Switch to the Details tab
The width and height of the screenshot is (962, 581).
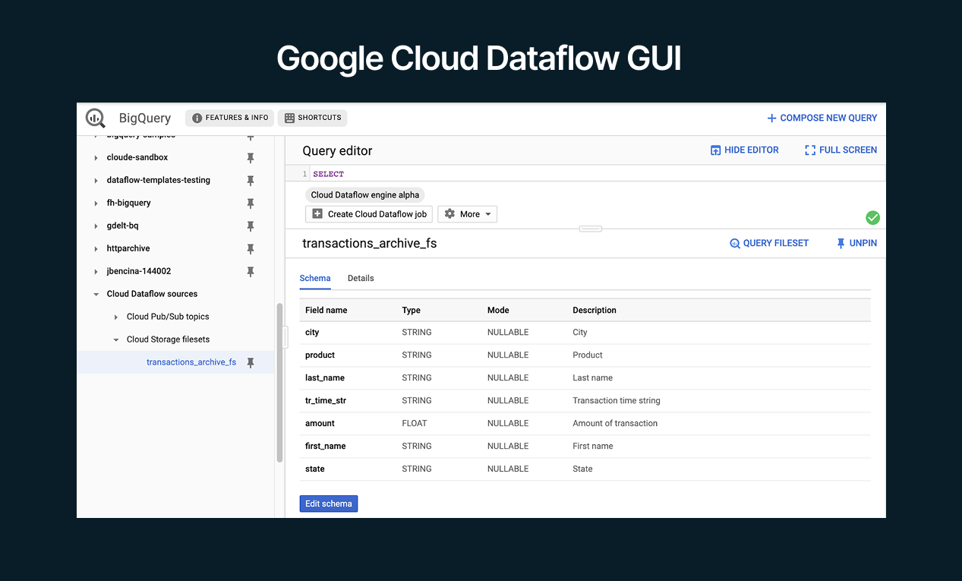pyautogui.click(x=361, y=278)
